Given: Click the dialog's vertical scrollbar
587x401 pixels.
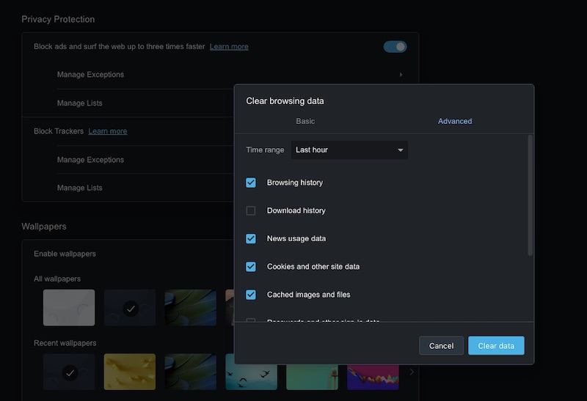Looking at the screenshot, I should pyautogui.click(x=530, y=198).
